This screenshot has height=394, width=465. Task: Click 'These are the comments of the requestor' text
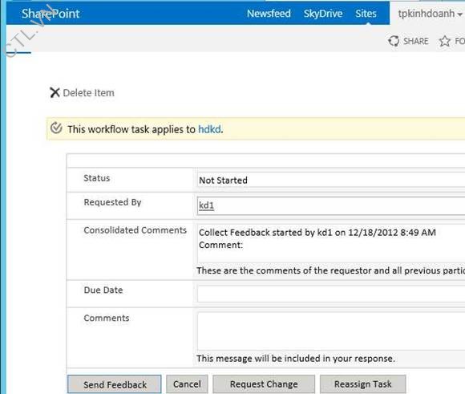point(330,270)
